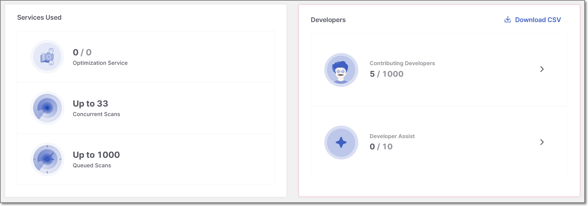Click the '0 / 10' assist count
This screenshot has height=206, width=588.
(x=381, y=147)
